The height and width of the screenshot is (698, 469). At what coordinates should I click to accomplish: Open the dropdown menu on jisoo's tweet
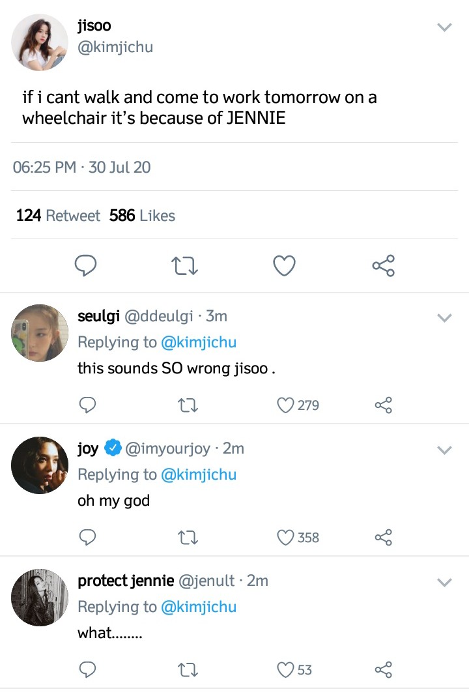(444, 27)
